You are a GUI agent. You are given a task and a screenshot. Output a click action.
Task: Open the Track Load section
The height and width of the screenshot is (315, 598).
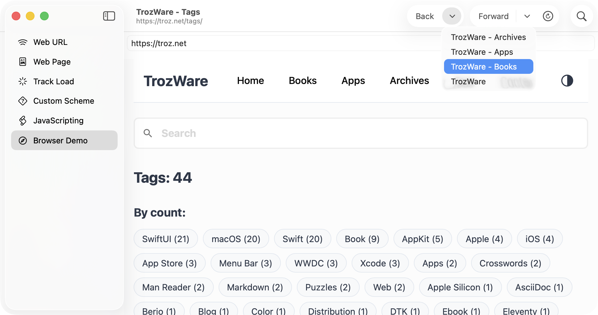tap(23, 81)
